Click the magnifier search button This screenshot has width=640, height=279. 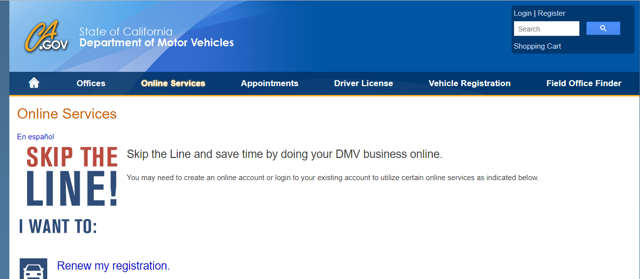[x=603, y=29]
